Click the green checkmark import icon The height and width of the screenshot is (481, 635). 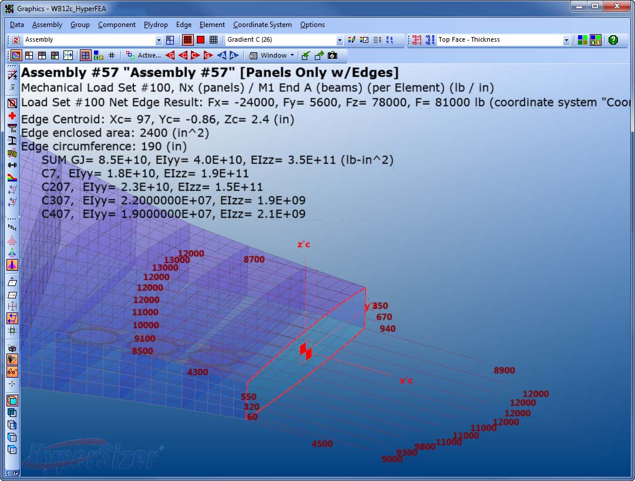click(306, 55)
